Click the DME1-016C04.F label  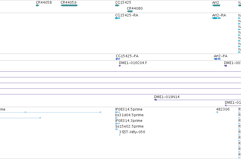(133, 63)
